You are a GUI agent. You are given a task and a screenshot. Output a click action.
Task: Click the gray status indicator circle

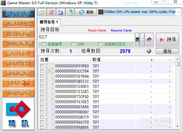coord(149,51)
